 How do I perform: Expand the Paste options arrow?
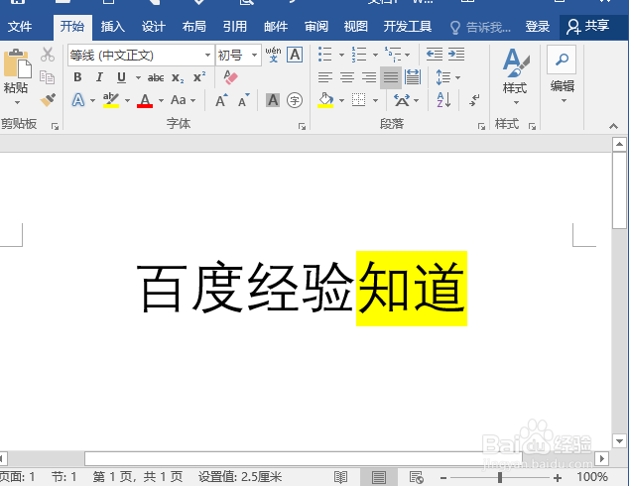point(17,102)
